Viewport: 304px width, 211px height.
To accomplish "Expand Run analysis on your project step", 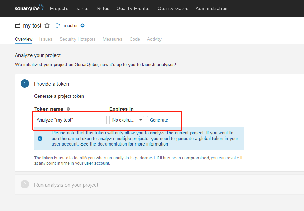I will point(66,185).
